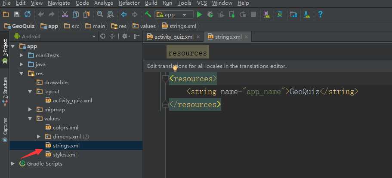Viewport: 392px width, 178px height.
Task: Click the Stop square icon
Action: pyautogui.click(x=253, y=15)
